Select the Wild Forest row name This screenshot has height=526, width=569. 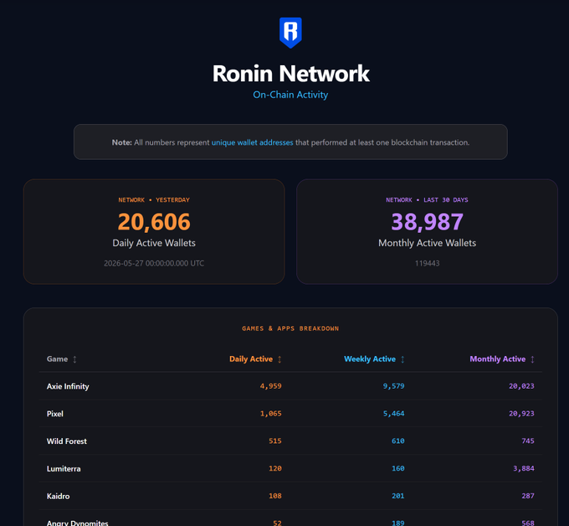67,441
